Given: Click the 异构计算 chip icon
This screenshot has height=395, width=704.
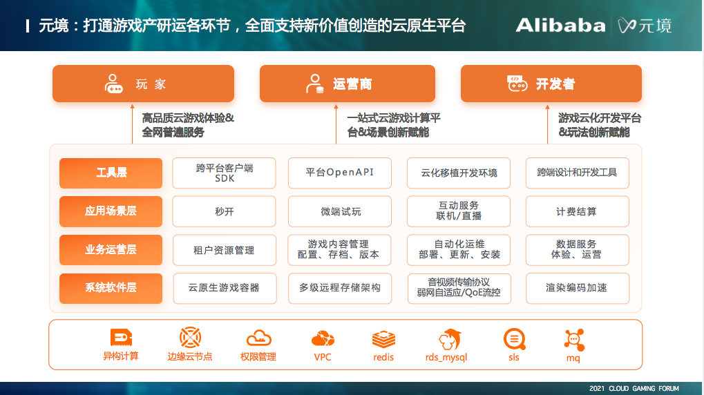Looking at the screenshot, I should tap(121, 337).
